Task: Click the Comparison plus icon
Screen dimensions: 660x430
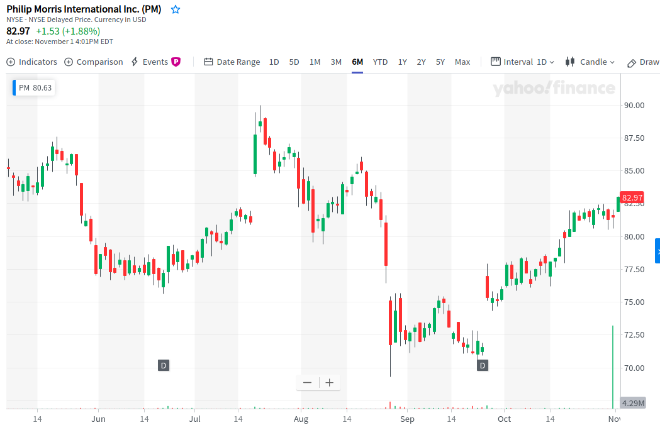Action: [x=69, y=62]
